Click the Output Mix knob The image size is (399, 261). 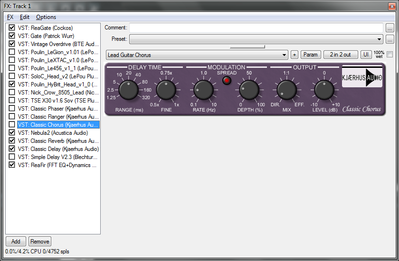coord(286,90)
